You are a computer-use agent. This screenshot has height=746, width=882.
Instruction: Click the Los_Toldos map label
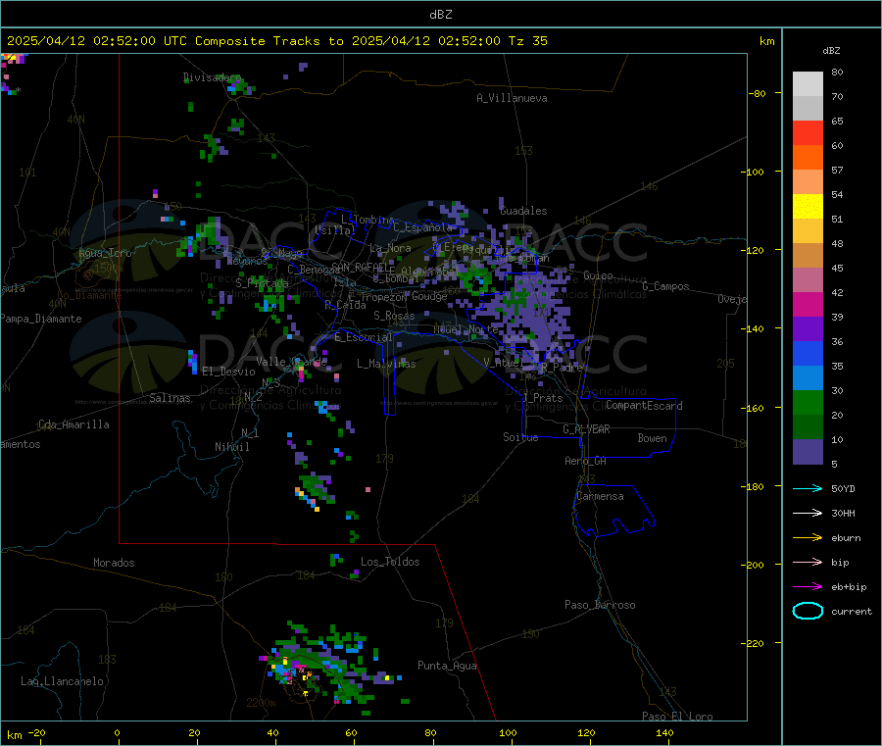390,562
